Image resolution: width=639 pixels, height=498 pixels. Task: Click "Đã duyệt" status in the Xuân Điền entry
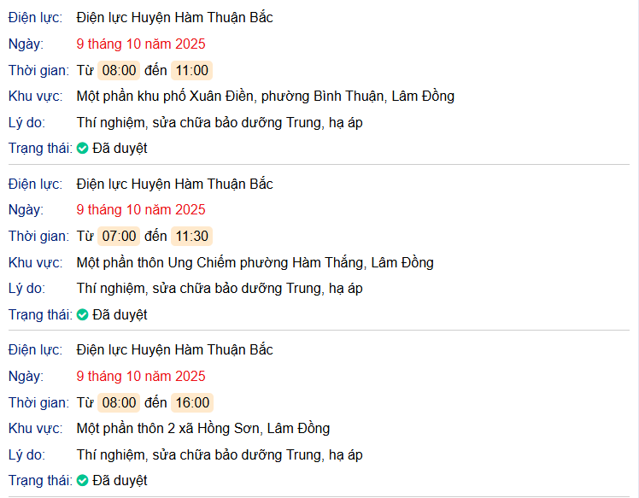coord(120,149)
